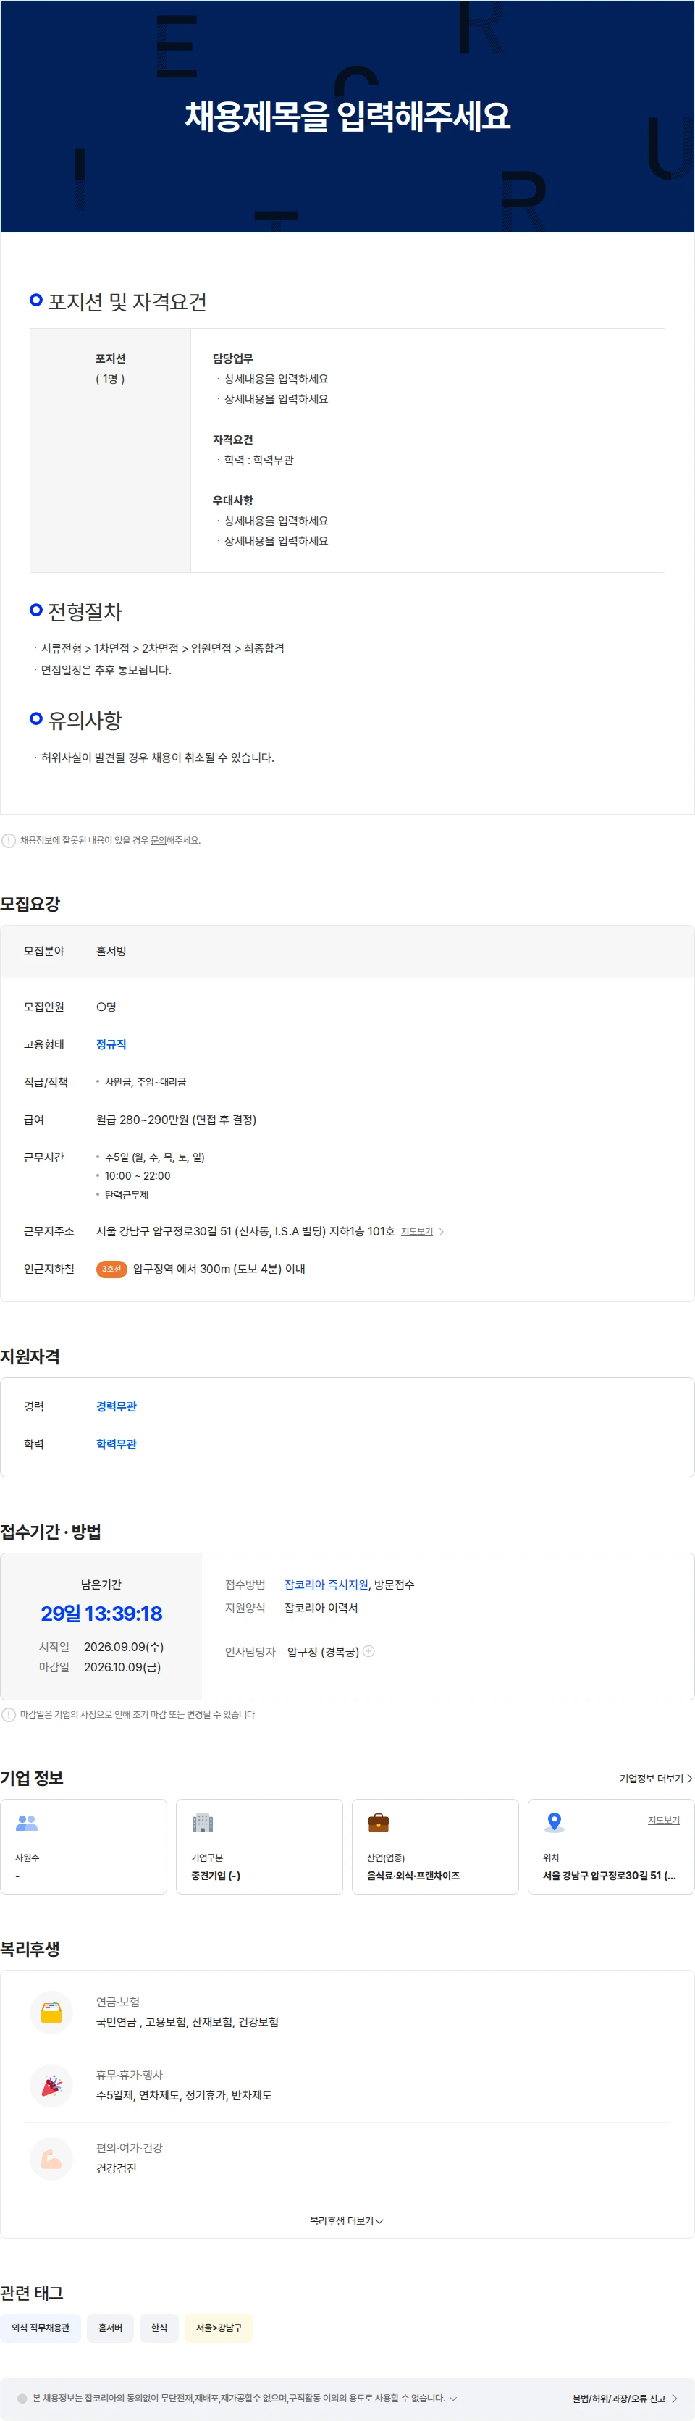The height and width of the screenshot is (2421, 695).
Task: Click the 서류전형 > 1차면접 process line
Action: tap(162, 648)
